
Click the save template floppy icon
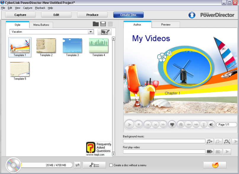click(x=103, y=24)
